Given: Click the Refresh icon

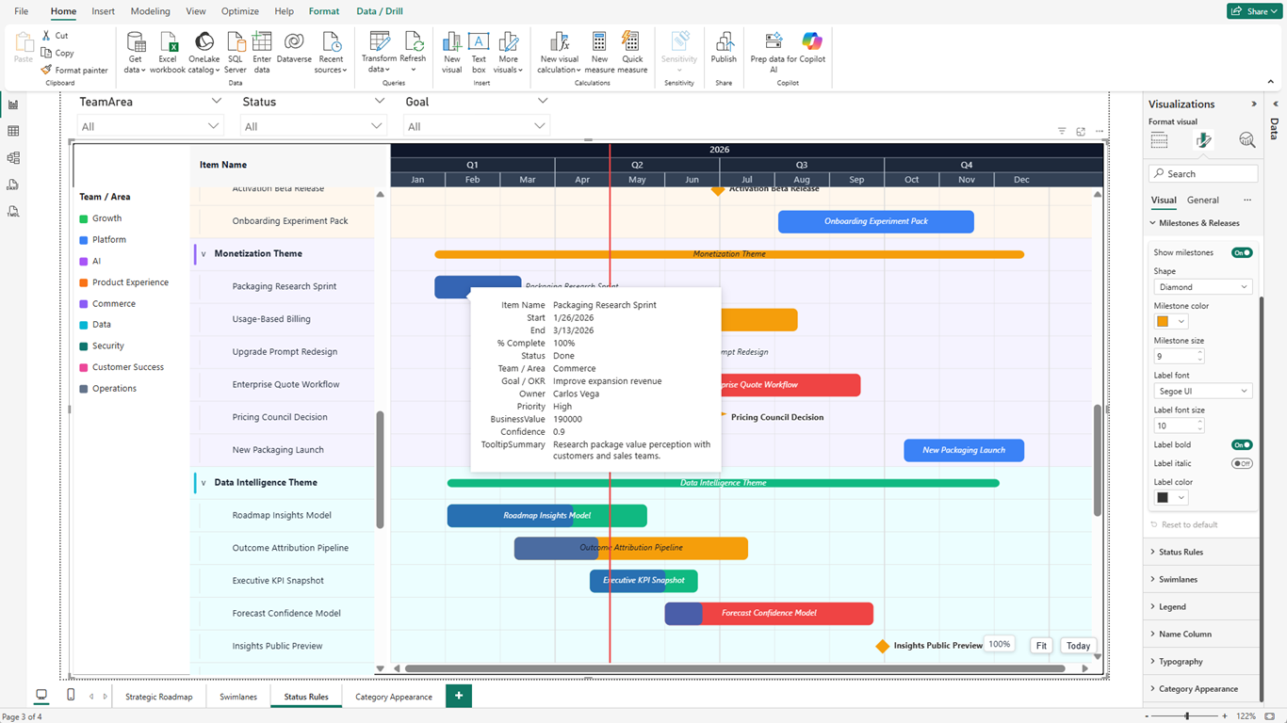Looking at the screenshot, I should coord(413,42).
